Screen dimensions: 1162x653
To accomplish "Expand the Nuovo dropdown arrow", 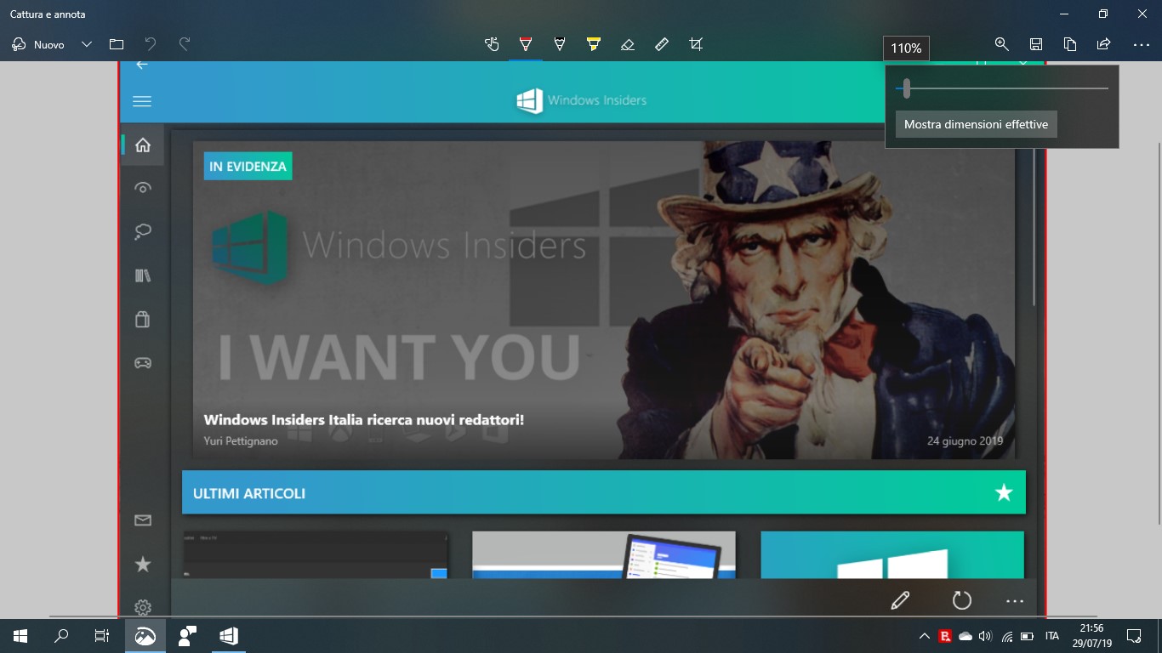I will click(x=86, y=44).
